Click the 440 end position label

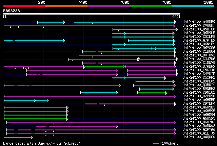pos(175,17)
